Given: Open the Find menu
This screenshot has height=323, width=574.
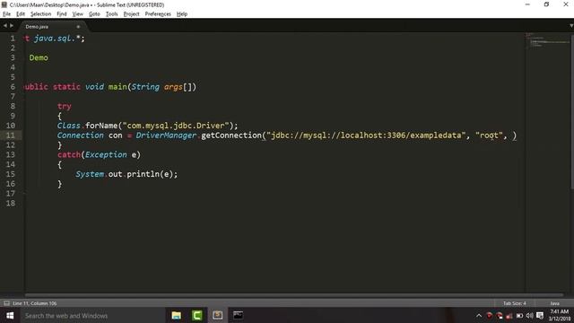Looking at the screenshot, I should click(x=62, y=14).
